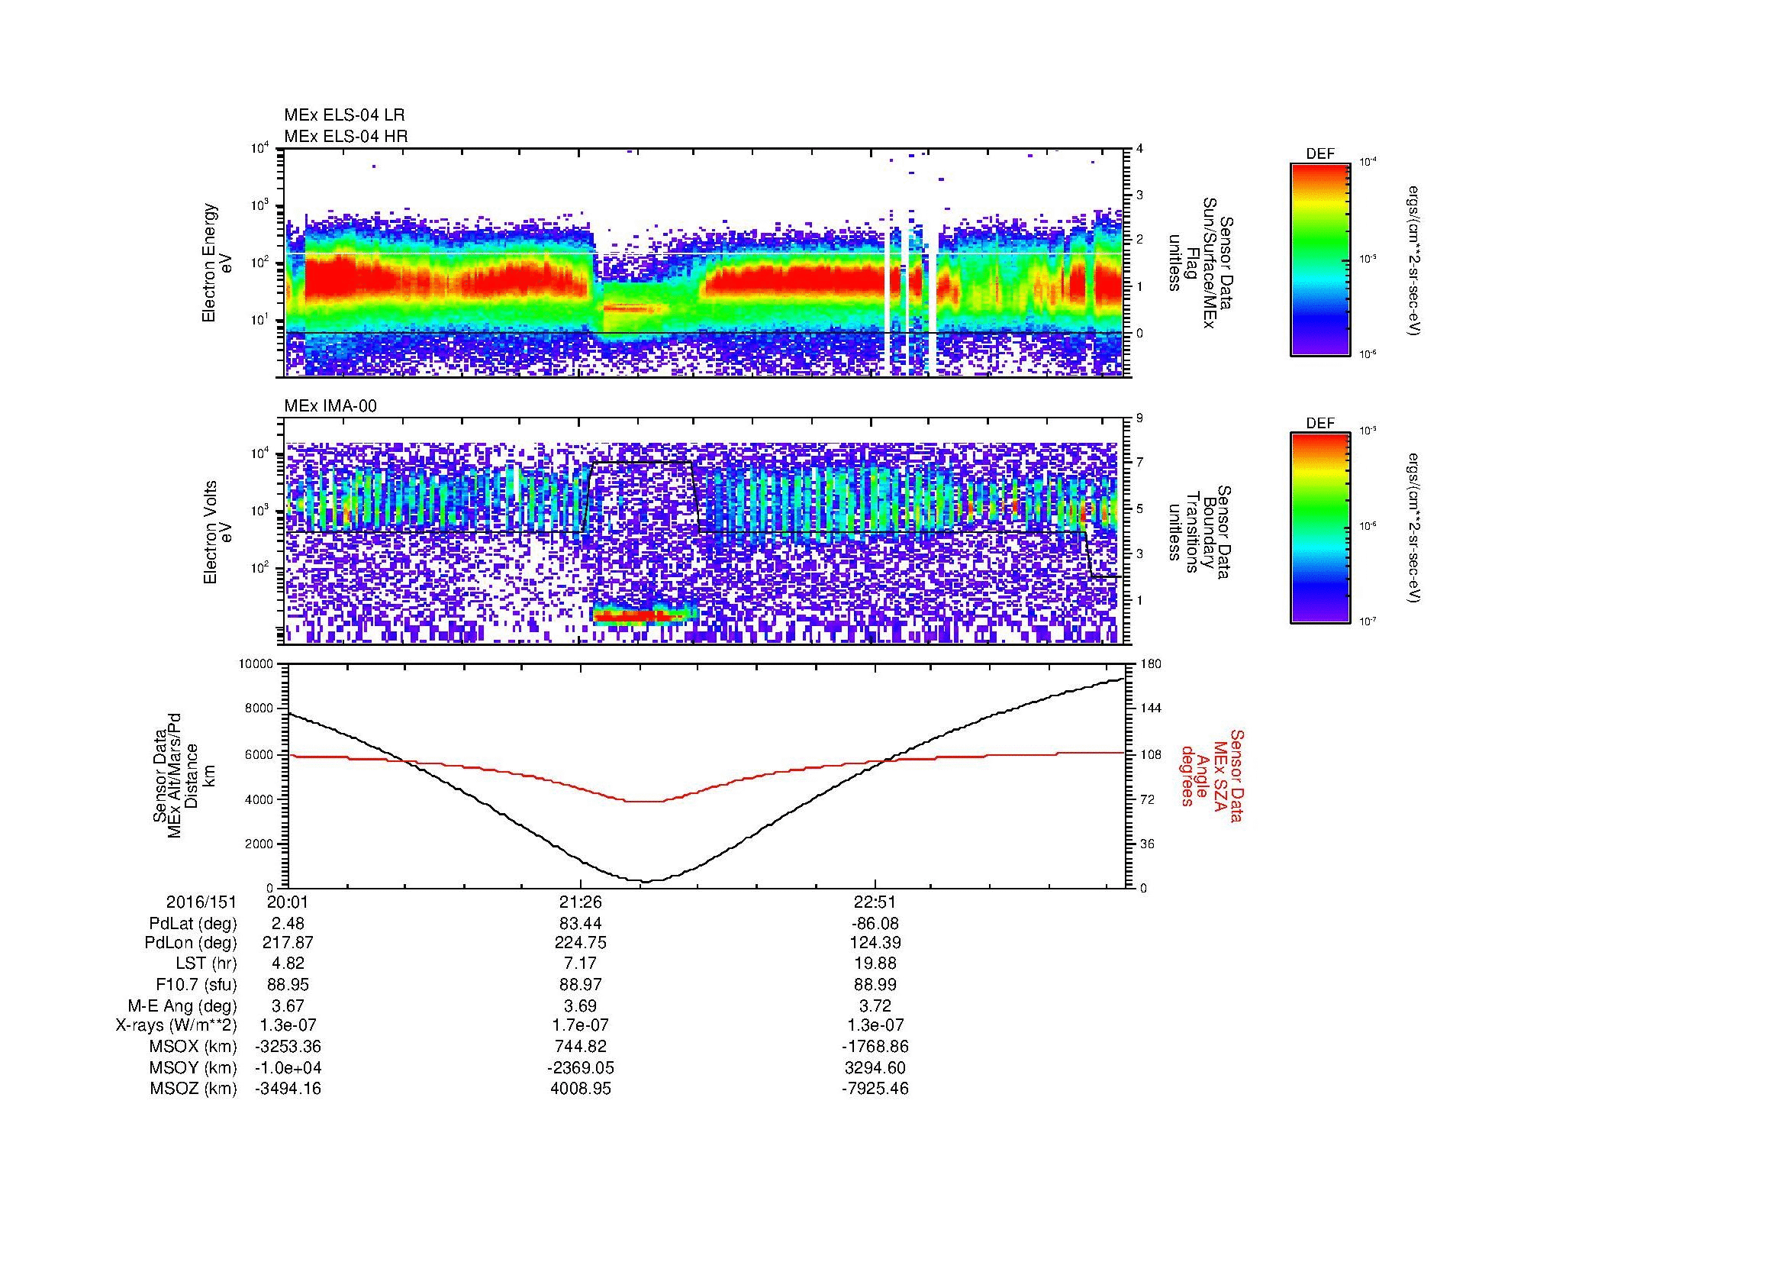Click the top DEF color bar

point(1320,259)
